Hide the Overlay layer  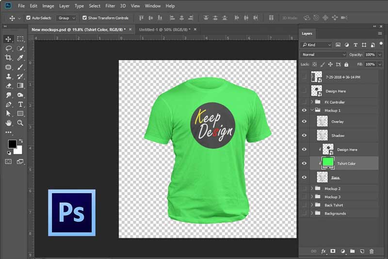304,122
